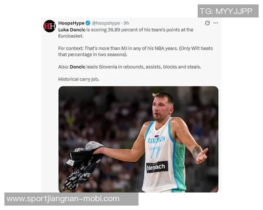Image resolution: width=263 pixels, height=210 pixels.
Task: Open the HoopsHype profile avatar
Action: coord(50,26)
